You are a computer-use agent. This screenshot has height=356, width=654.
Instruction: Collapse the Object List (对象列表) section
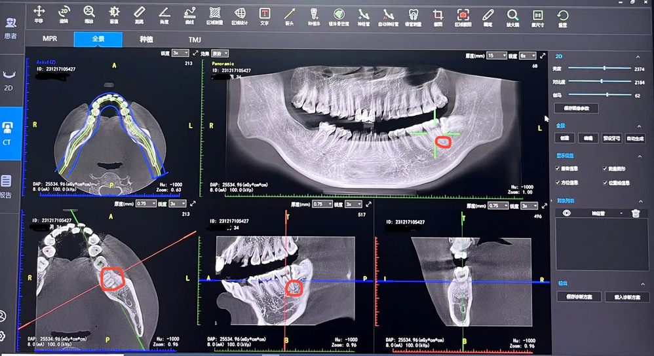[x=640, y=201]
